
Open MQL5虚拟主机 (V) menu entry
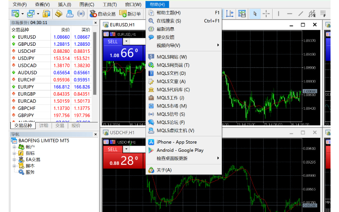[x=184, y=130]
